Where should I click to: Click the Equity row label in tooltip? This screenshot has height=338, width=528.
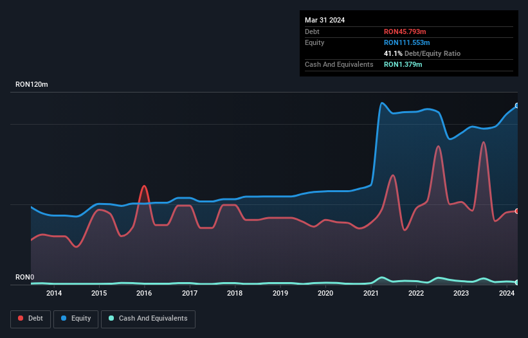(x=314, y=42)
